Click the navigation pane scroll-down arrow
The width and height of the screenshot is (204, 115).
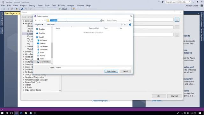52,64
